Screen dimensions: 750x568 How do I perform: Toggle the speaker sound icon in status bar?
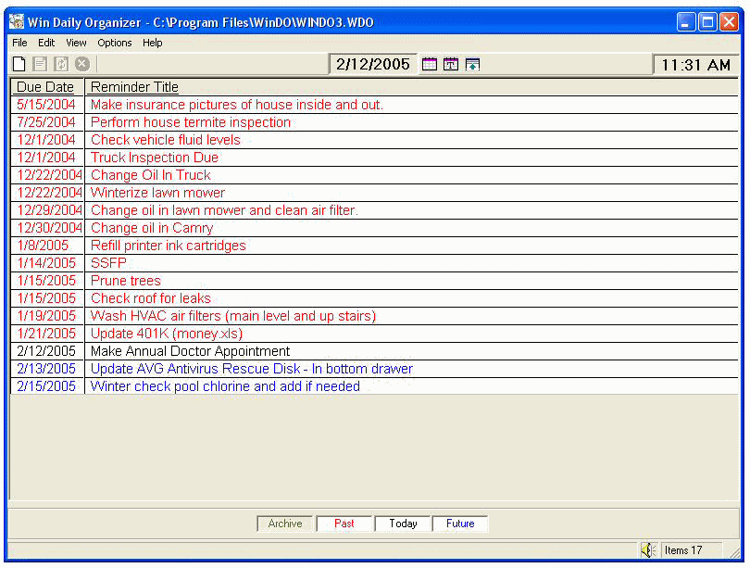tap(647, 550)
